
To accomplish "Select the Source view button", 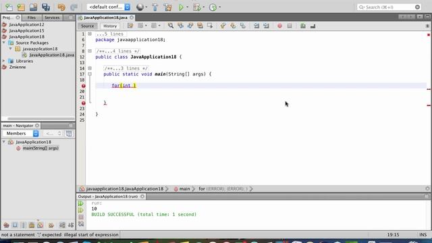I will pyautogui.click(x=87, y=26).
